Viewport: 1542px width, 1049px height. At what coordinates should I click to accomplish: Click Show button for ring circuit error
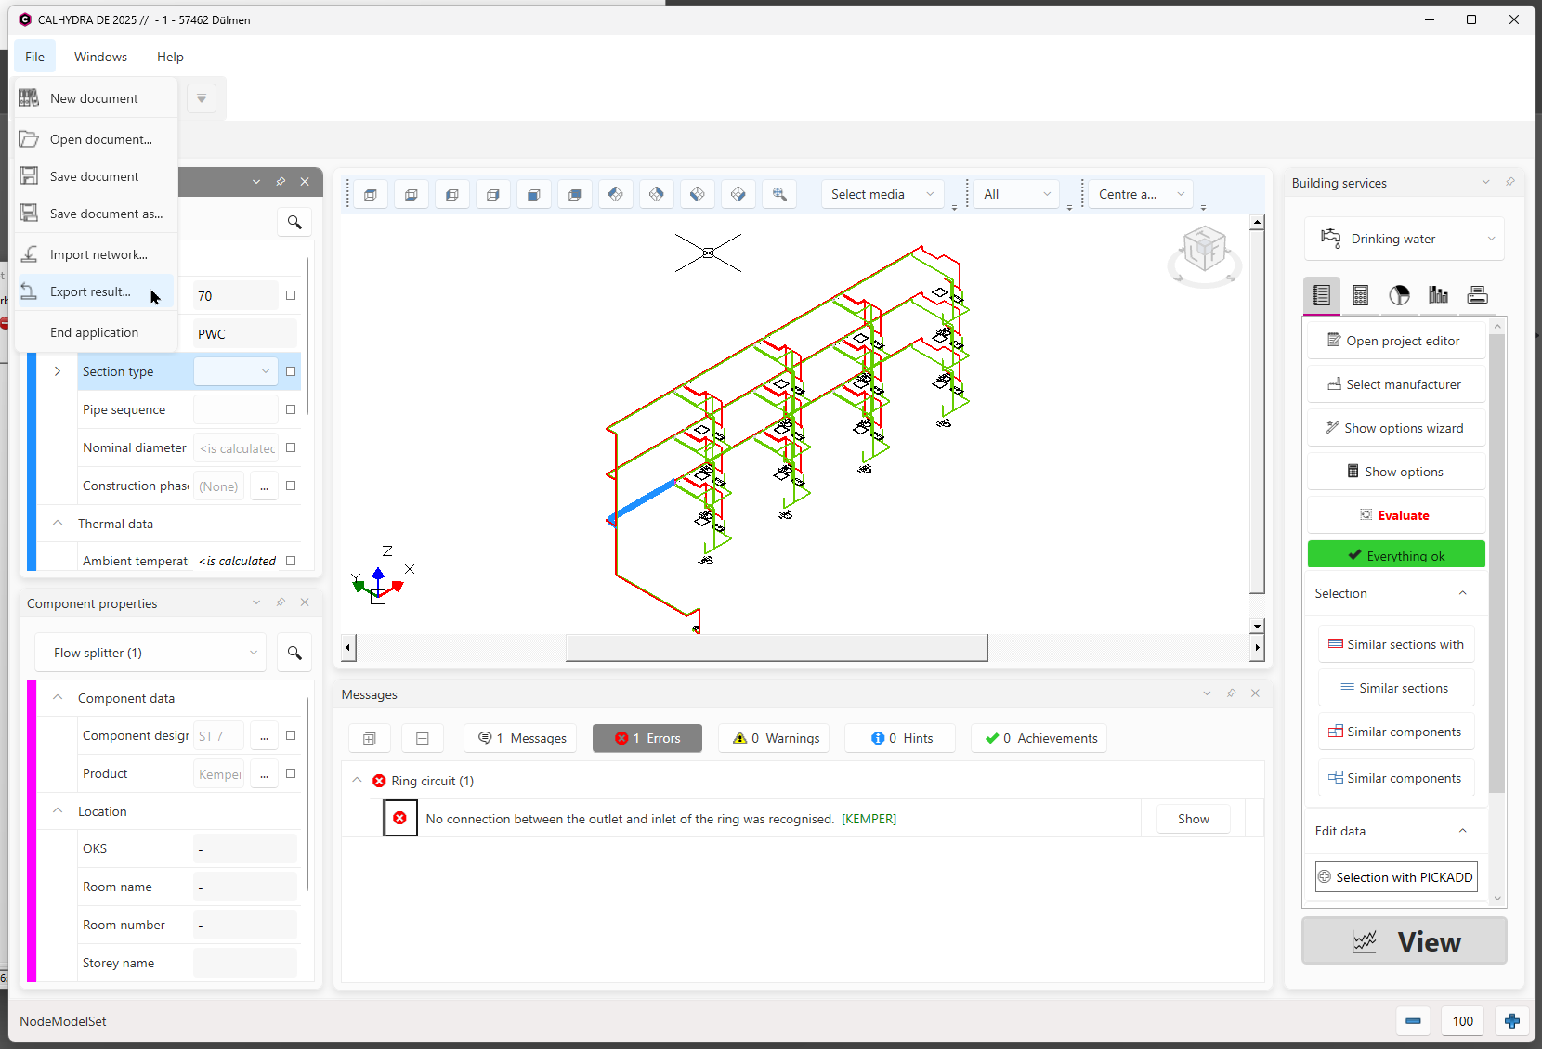[1194, 819]
